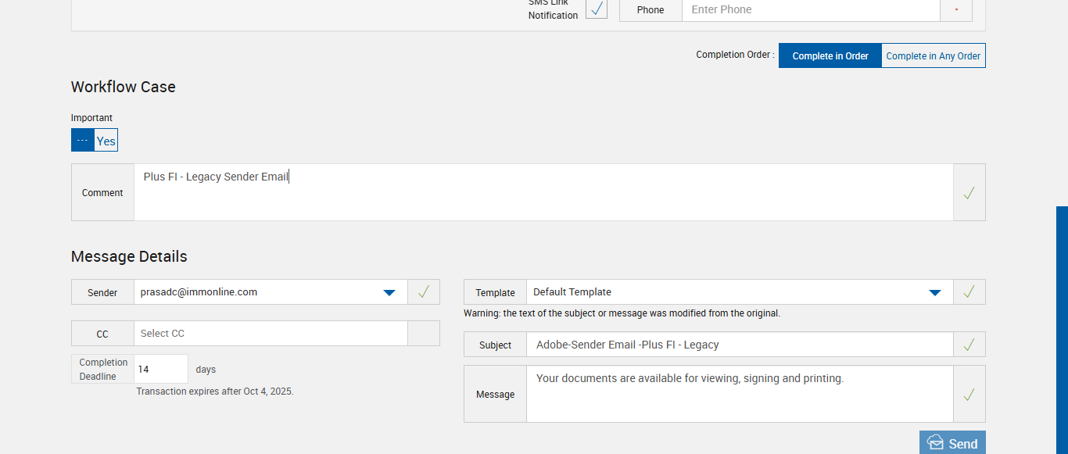Click the blue vertical scrollbar thumb

(1062, 328)
